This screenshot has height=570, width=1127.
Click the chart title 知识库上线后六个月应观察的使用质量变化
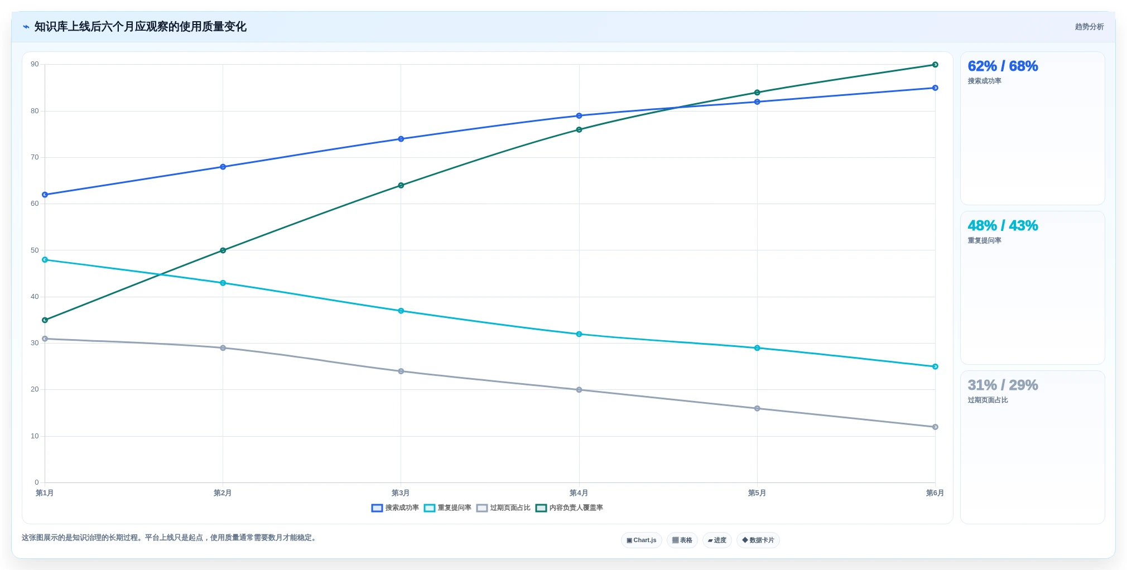[x=140, y=27]
